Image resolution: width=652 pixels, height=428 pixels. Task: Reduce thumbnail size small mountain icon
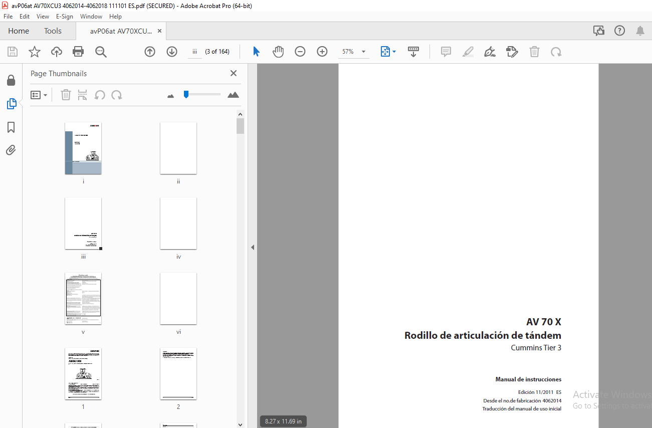(170, 95)
